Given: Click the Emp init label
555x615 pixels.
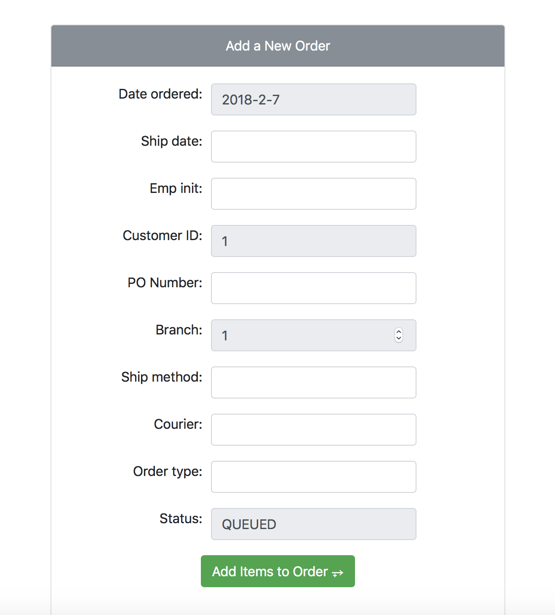Looking at the screenshot, I should [x=176, y=188].
